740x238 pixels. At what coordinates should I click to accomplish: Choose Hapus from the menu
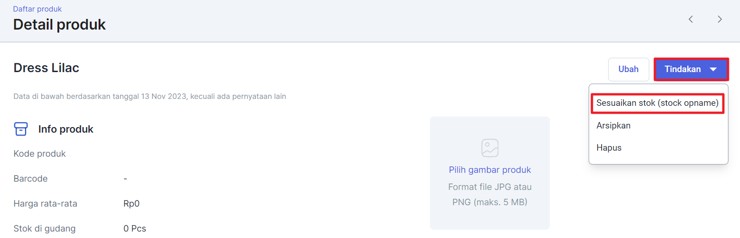tap(609, 148)
